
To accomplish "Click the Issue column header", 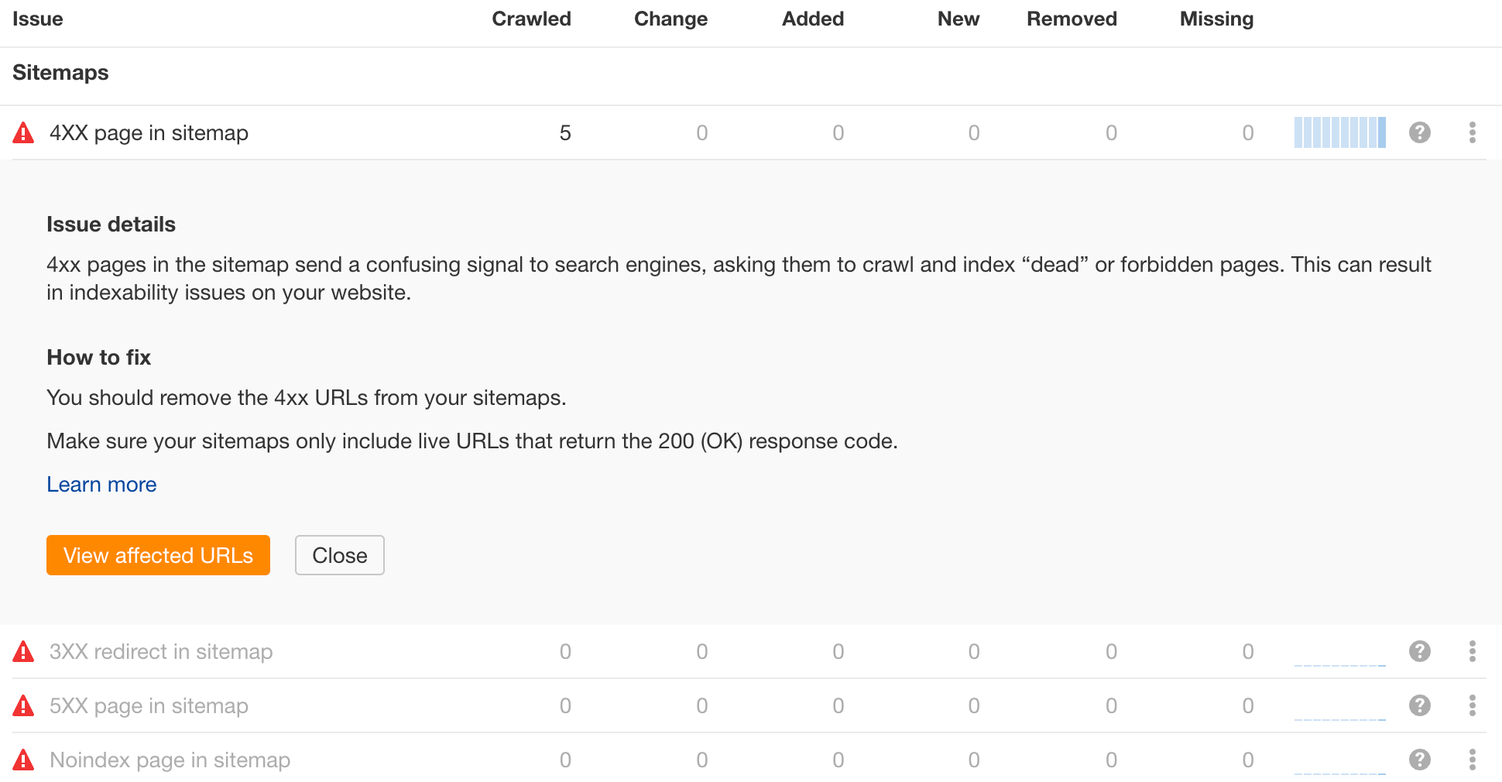I will (x=37, y=19).
